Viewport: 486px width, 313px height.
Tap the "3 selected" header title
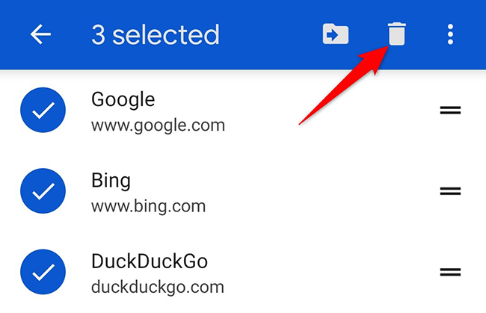point(155,34)
